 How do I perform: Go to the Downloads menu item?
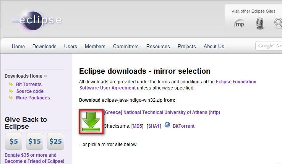44,46
